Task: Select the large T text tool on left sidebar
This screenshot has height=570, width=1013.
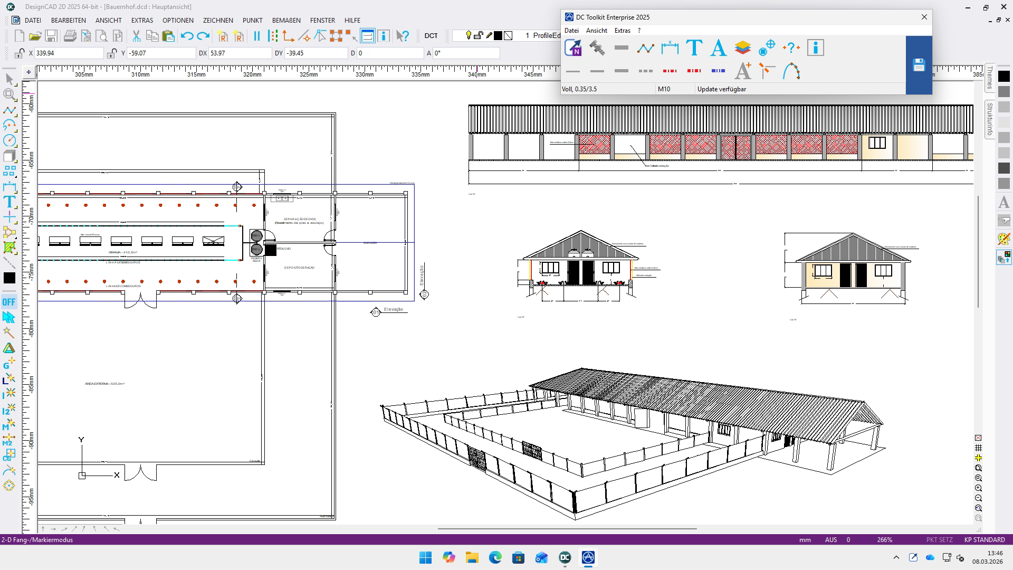Action: (x=9, y=202)
